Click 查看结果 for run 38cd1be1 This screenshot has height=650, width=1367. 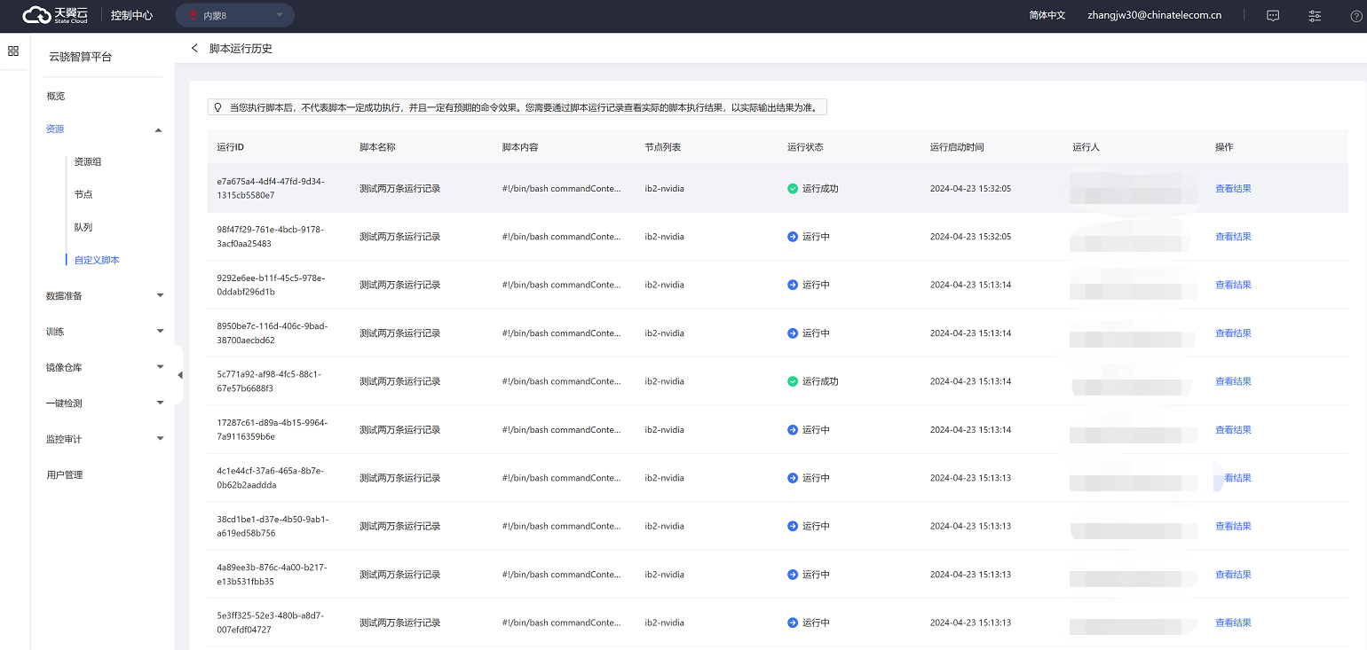tap(1233, 526)
